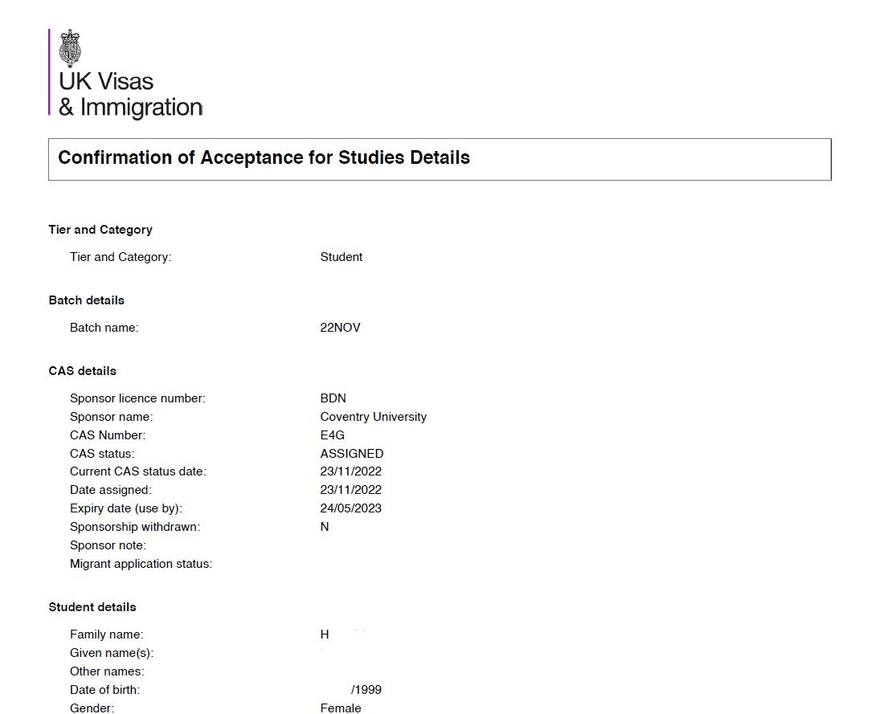
Task: Click the royal crest emblem icon
Action: [71, 47]
